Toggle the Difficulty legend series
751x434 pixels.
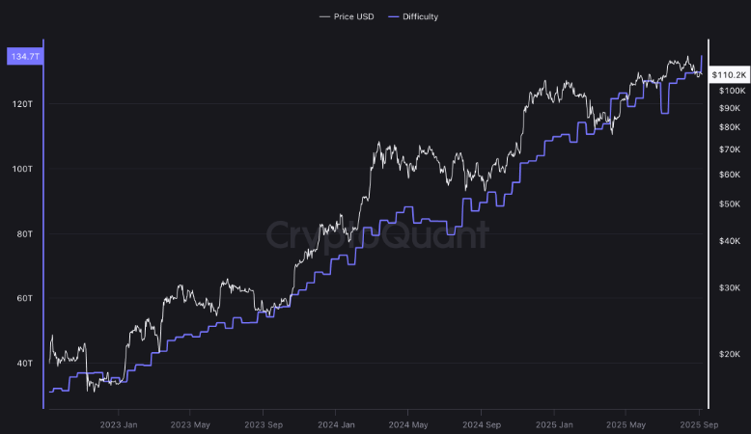click(x=418, y=16)
